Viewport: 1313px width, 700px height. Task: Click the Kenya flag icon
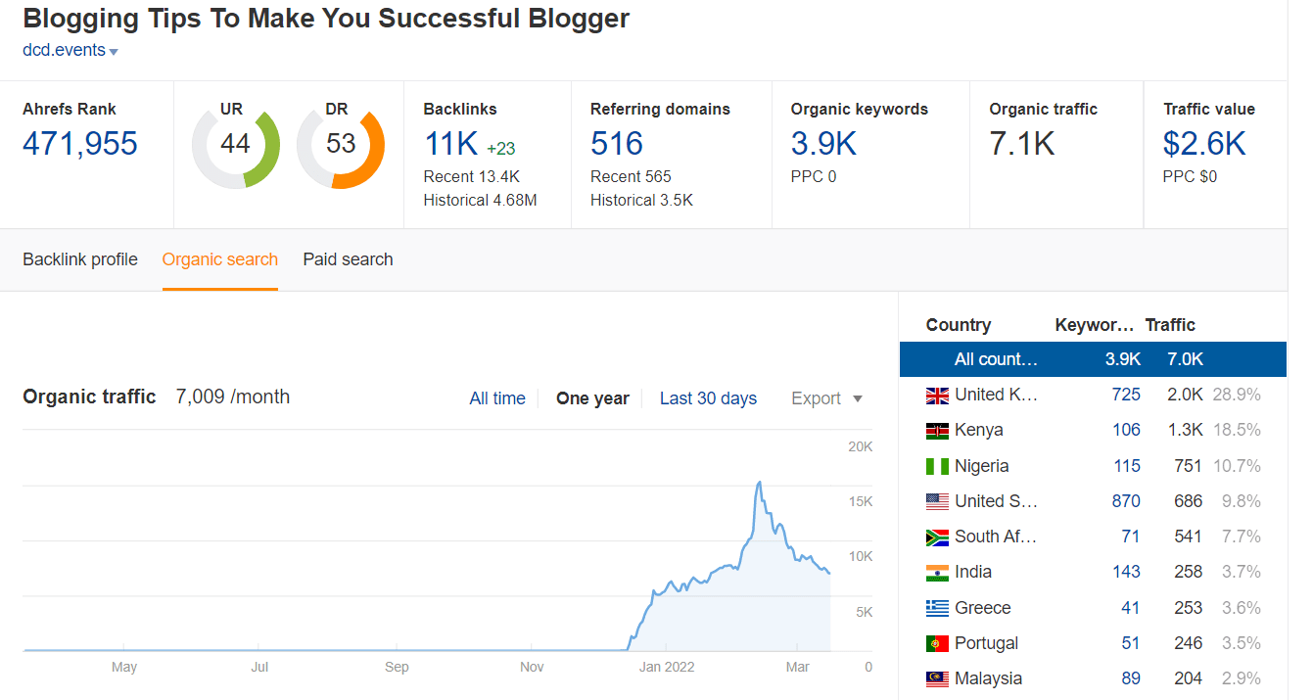[x=937, y=431]
